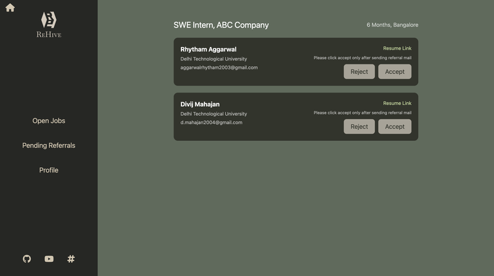Click the university under Rhytham Aggarwal
Viewport: 494px width, 276px height.
click(x=214, y=59)
